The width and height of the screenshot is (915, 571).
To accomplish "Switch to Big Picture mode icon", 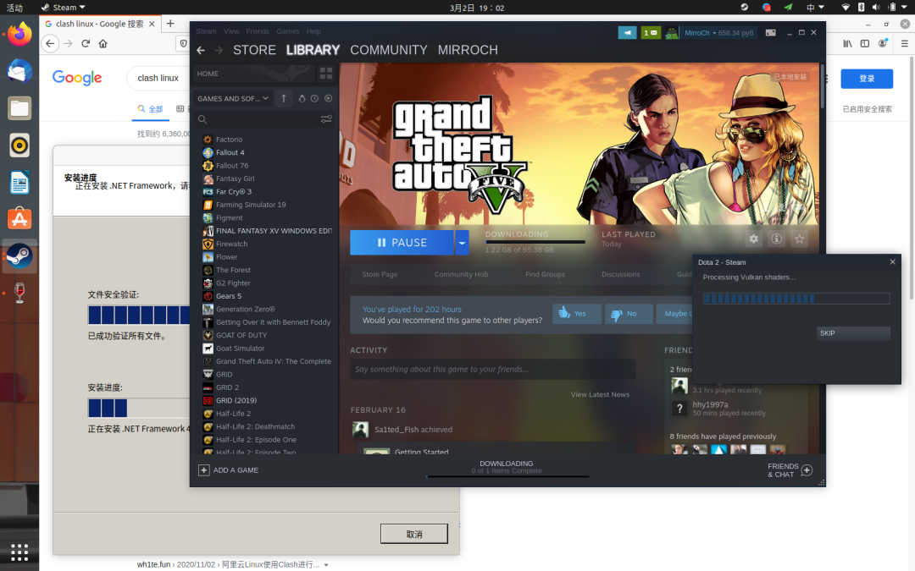I will pyautogui.click(x=770, y=33).
